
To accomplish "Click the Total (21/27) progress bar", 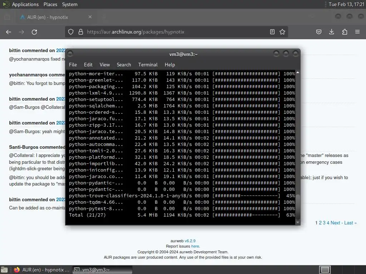I will click(246, 215).
